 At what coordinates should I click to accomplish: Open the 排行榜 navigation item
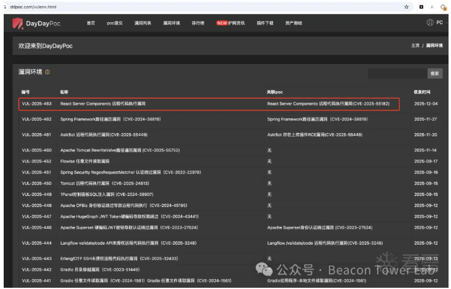click(198, 23)
